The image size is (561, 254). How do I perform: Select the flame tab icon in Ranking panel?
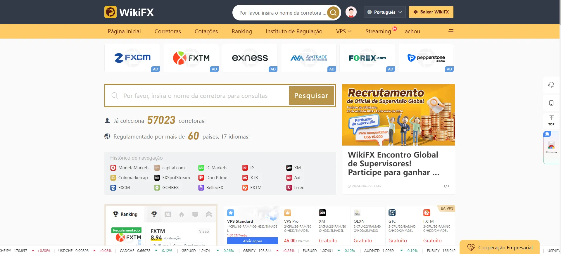click(182, 214)
